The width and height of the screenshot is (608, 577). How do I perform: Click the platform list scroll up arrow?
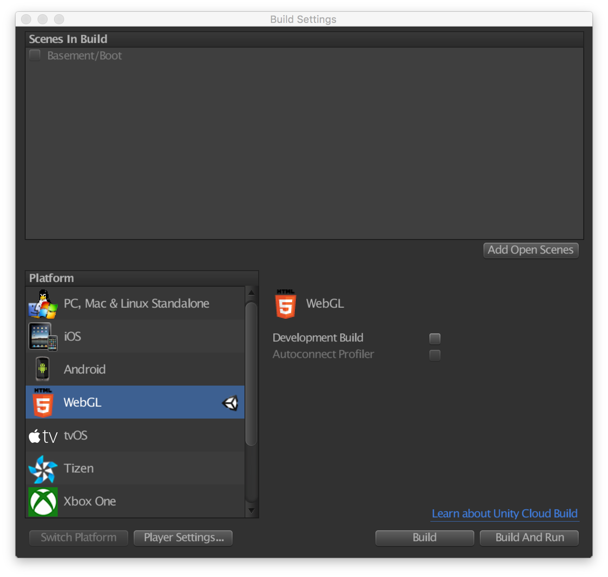251,292
